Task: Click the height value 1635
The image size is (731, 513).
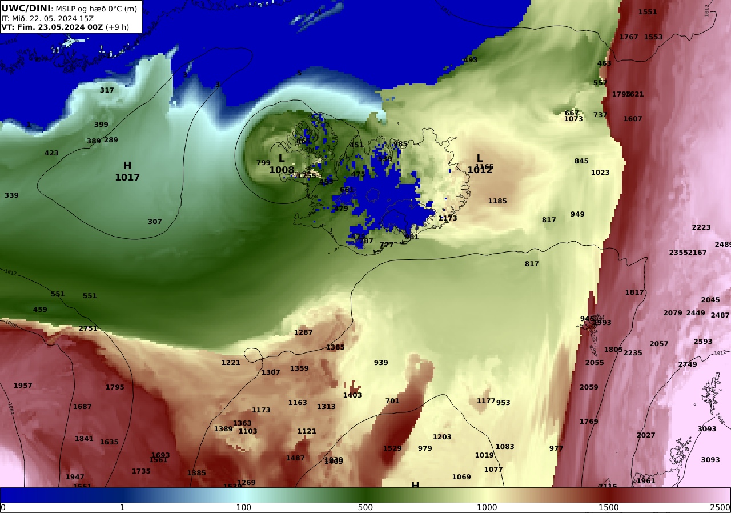Action: (x=109, y=442)
